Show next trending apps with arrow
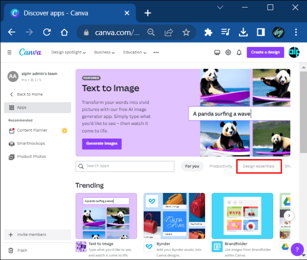This screenshot has height=260, width=307. [x=289, y=216]
